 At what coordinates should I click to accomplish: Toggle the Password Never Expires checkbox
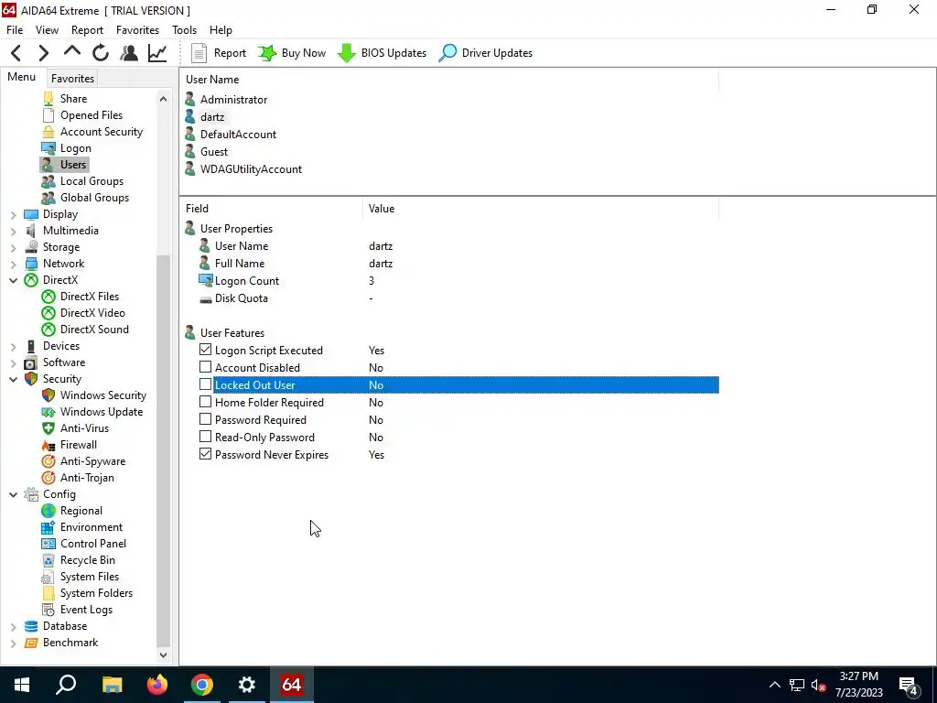point(205,454)
